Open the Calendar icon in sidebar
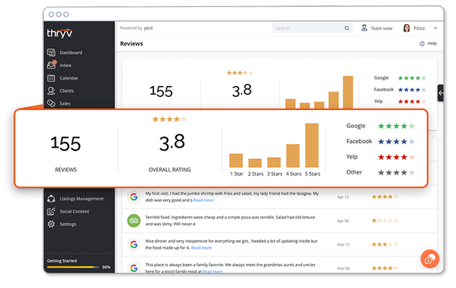 (x=52, y=78)
